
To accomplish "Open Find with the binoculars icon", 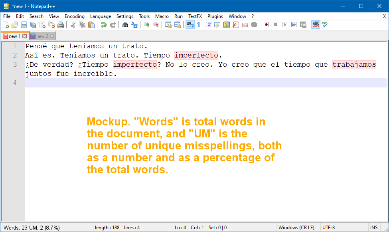I will click(x=125, y=25).
